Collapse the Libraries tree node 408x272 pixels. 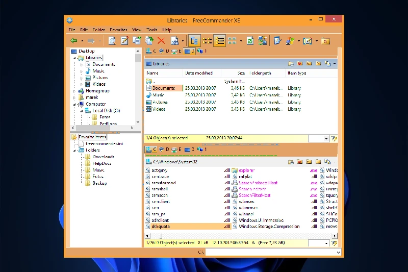(x=74, y=58)
